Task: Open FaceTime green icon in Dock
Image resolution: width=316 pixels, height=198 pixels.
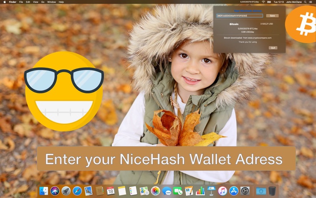Action: point(178,191)
